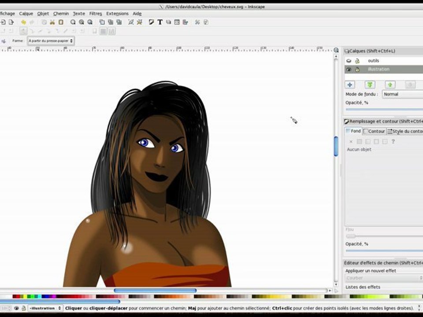Open the Align and Distribute icon
This screenshot has height=317, width=423.
pyautogui.click(x=186, y=22)
